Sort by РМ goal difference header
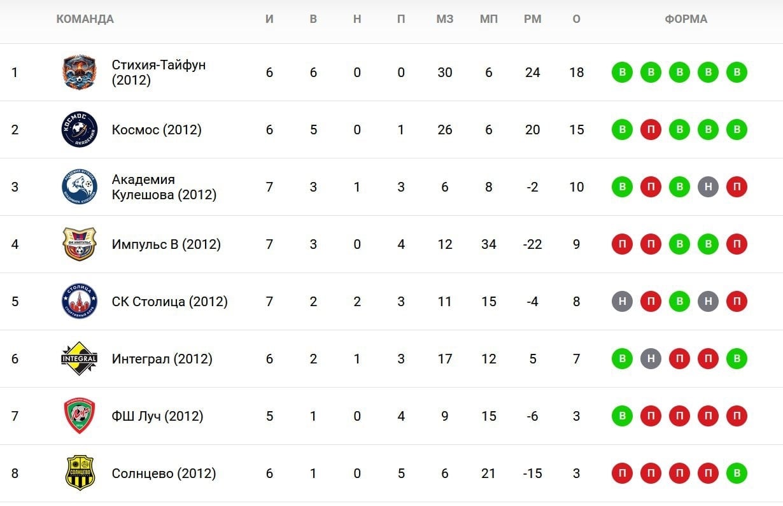783x506 pixels. click(x=533, y=19)
